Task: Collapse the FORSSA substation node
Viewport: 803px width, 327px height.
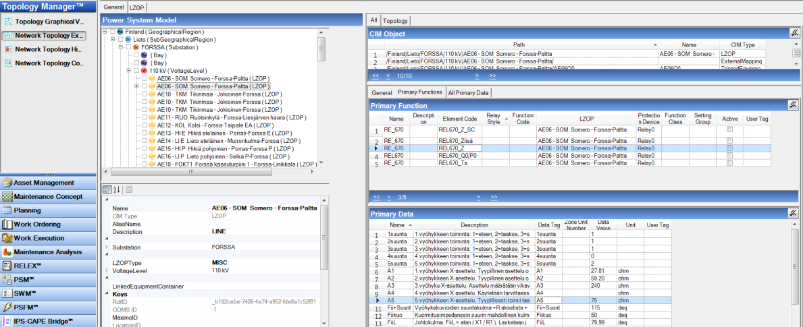Action: pyautogui.click(x=121, y=47)
